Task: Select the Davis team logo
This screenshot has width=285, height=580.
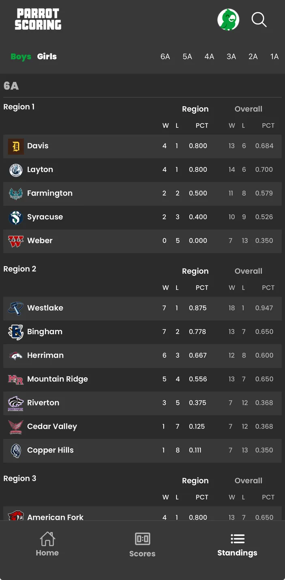Action: pyautogui.click(x=15, y=146)
